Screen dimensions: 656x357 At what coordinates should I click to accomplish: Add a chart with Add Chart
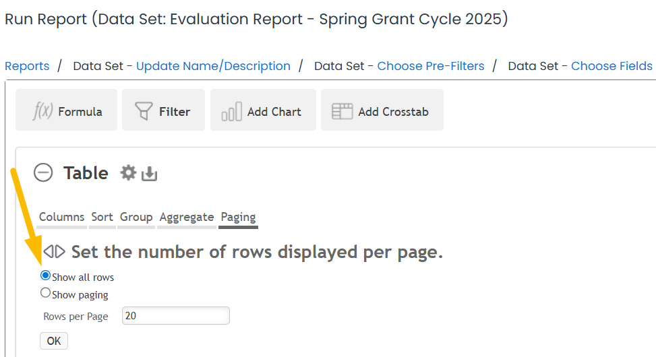click(x=263, y=110)
